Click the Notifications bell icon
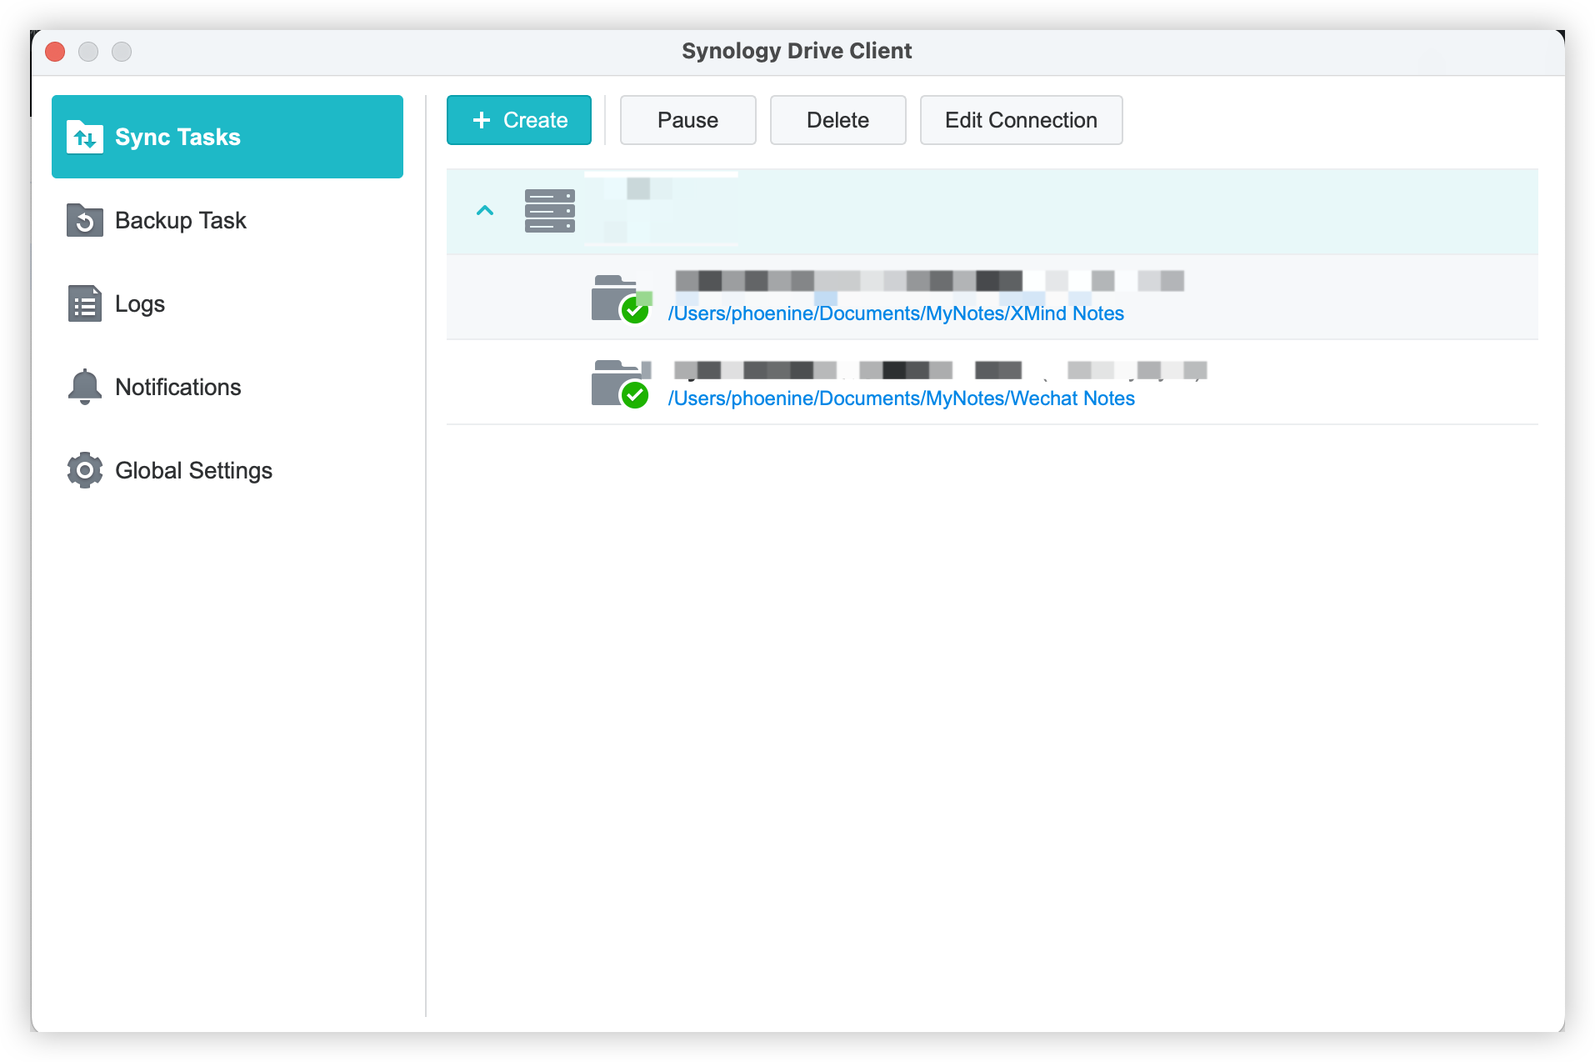The image size is (1595, 1062). 85,387
